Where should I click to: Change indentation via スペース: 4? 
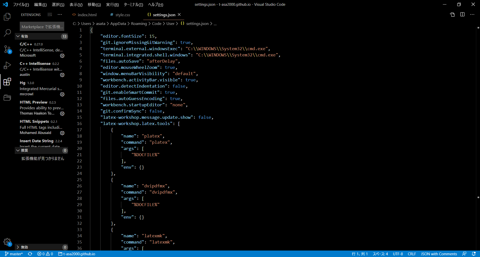pyautogui.click(x=380, y=254)
